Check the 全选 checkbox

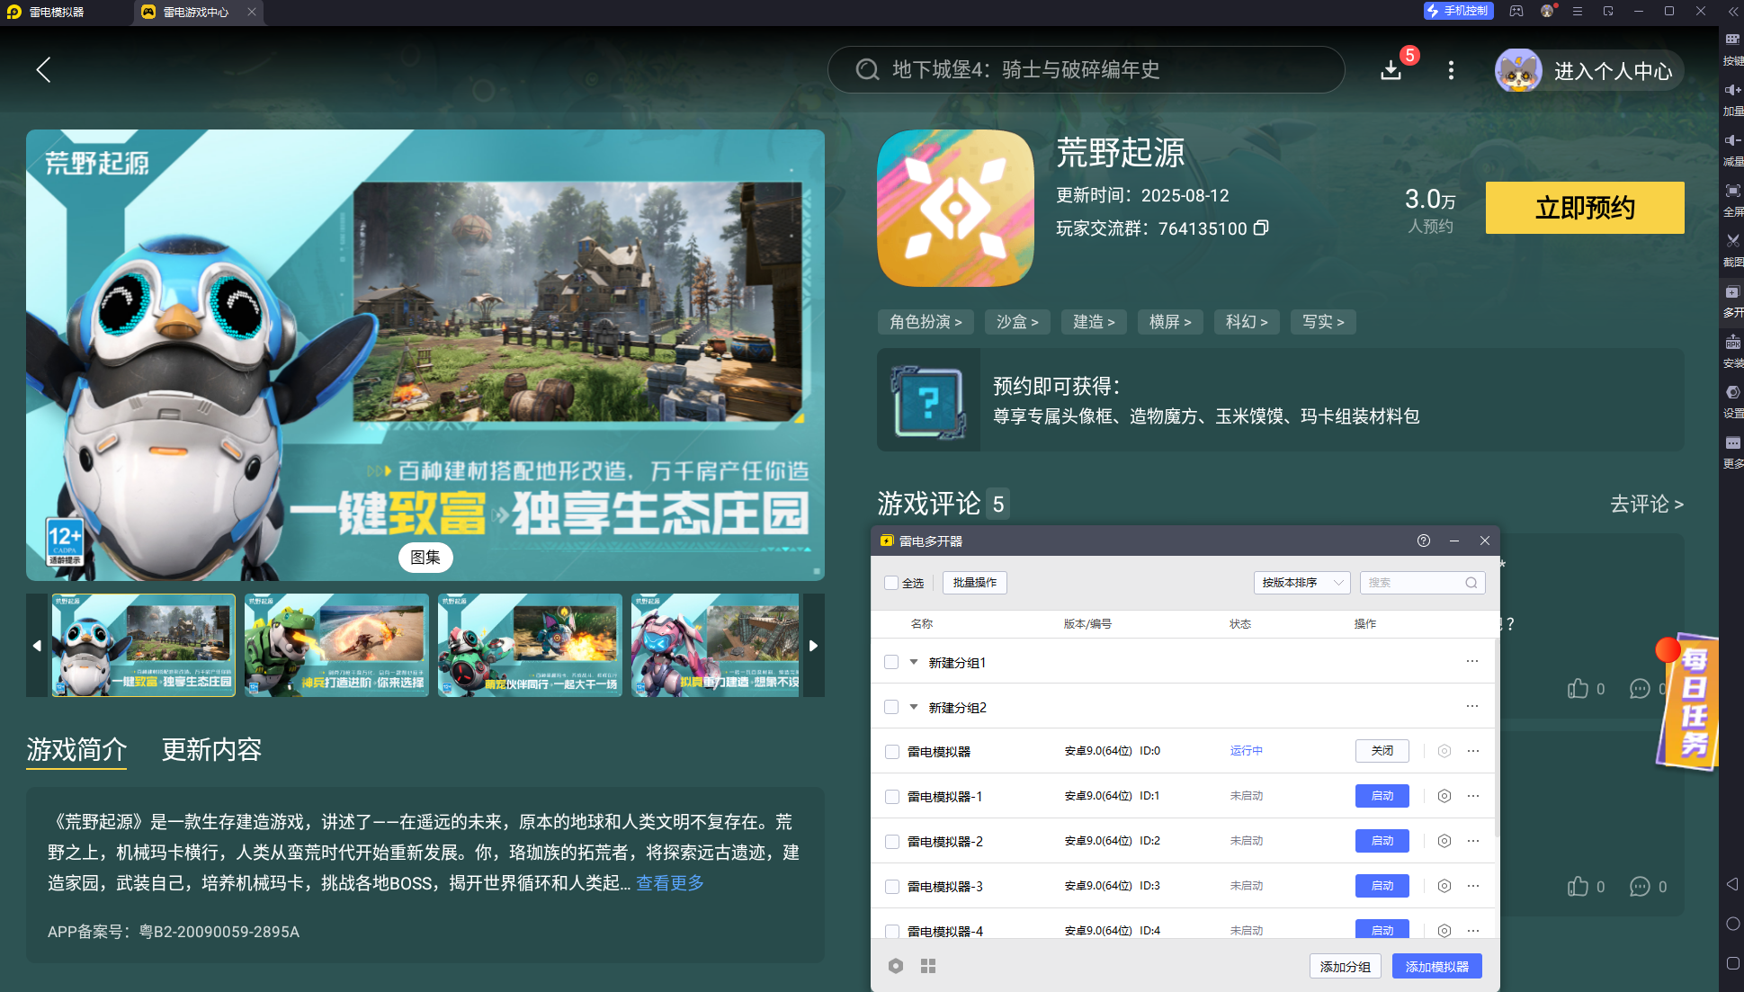coord(891,583)
